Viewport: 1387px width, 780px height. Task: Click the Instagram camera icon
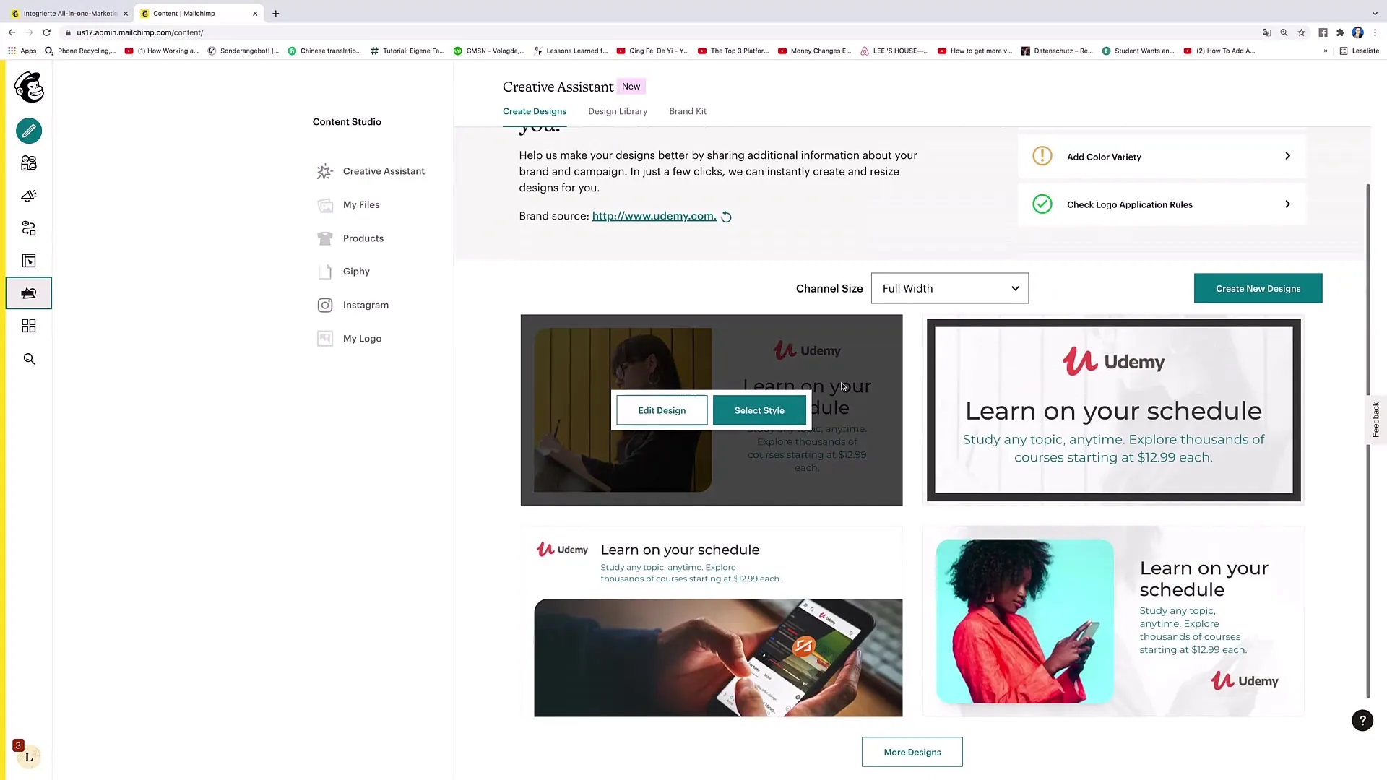[x=325, y=305]
